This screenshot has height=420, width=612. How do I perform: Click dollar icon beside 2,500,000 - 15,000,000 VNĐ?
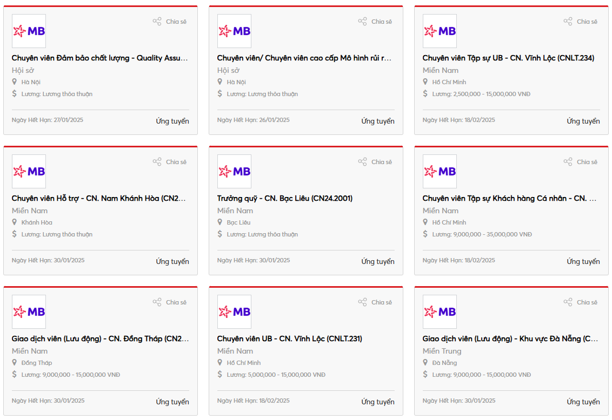click(425, 93)
